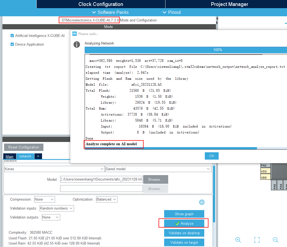This screenshot has height=247, width=287.
Task: Select PA4 pin on the chip
Action: coord(280,185)
